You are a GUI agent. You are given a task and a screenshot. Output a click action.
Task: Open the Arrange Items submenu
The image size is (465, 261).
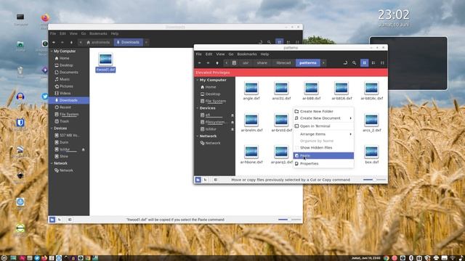(323, 134)
